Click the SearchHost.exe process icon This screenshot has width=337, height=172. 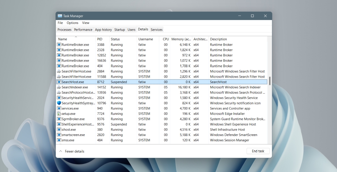coord(59,82)
